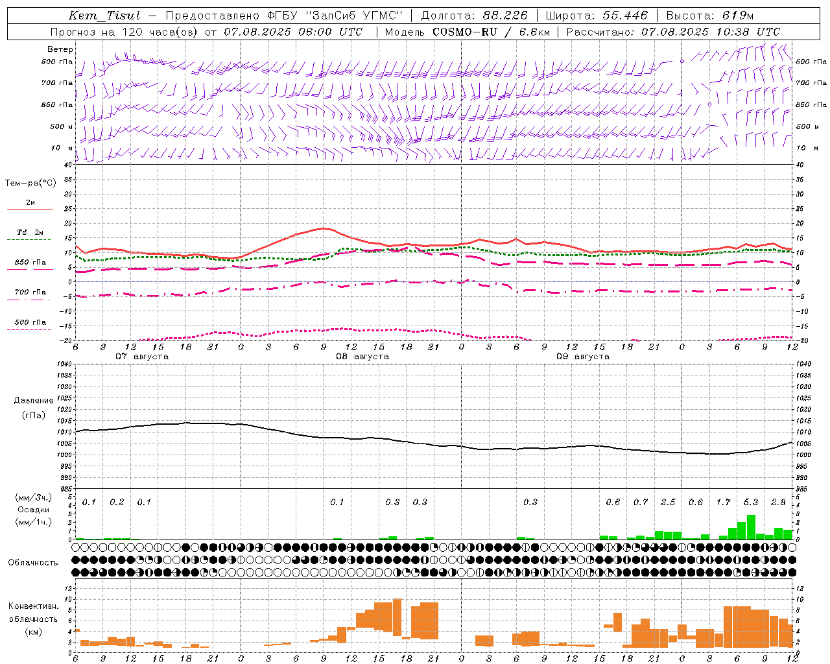Click the 07 августа date label

(x=142, y=357)
